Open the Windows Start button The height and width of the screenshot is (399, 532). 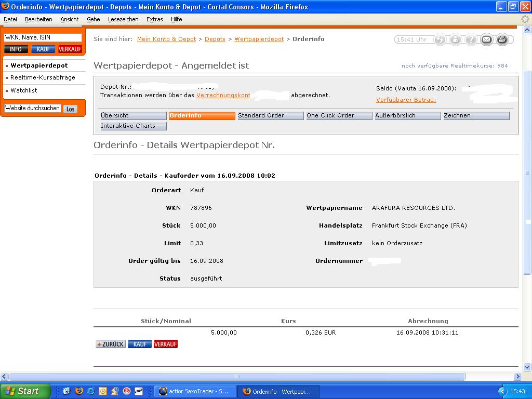24,391
